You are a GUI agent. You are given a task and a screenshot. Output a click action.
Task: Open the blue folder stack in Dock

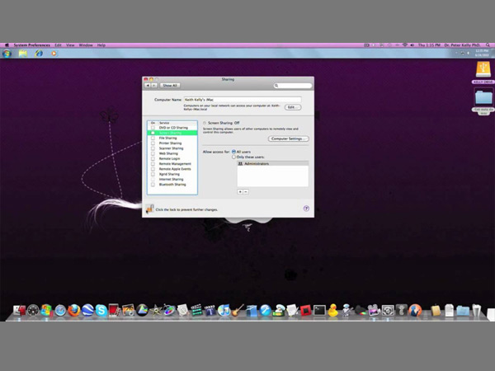pyautogui.click(x=463, y=311)
